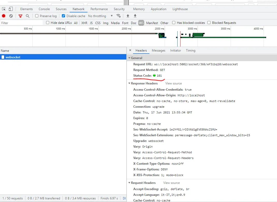Filter requests by Media
Screen dimensions: 277x202
[115, 23]
